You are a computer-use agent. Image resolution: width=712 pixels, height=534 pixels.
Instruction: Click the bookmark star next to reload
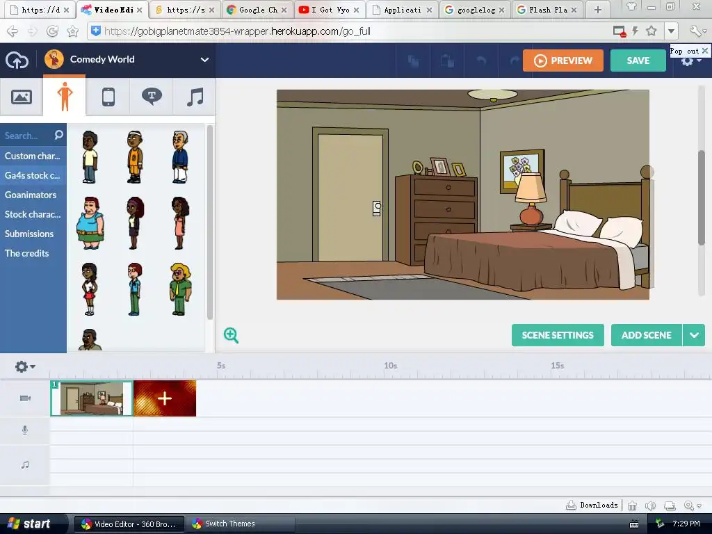coord(72,31)
